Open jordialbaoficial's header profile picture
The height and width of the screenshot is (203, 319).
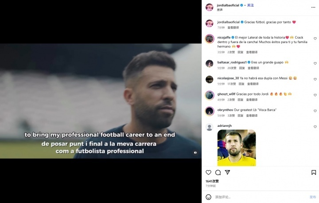[x=209, y=8]
